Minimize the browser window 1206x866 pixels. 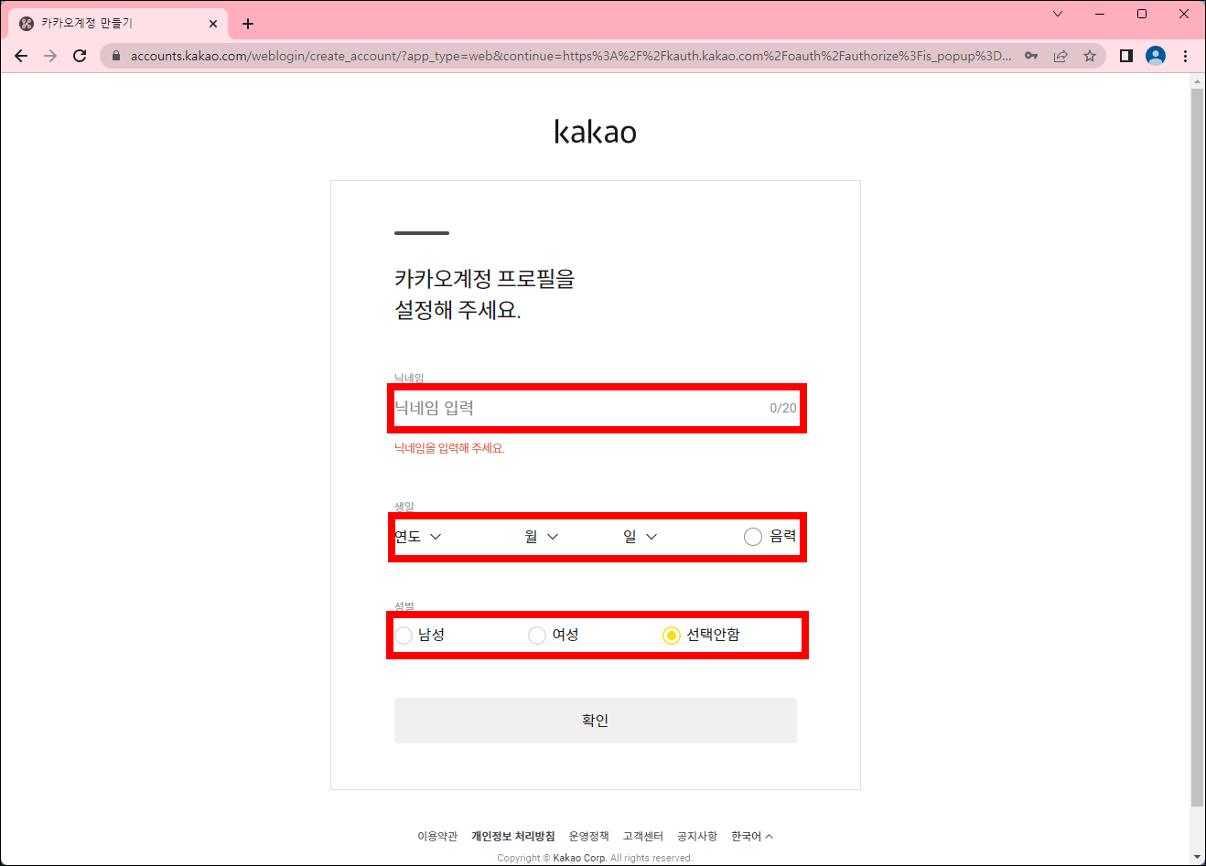[x=1100, y=14]
